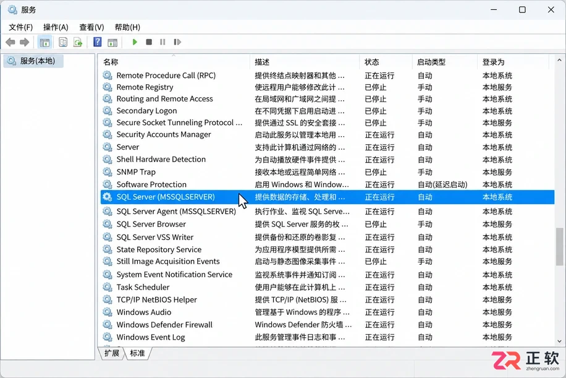Select SQL Server (MSSQLSERVER) service
The height and width of the screenshot is (378, 566).
pyautogui.click(x=327, y=197)
